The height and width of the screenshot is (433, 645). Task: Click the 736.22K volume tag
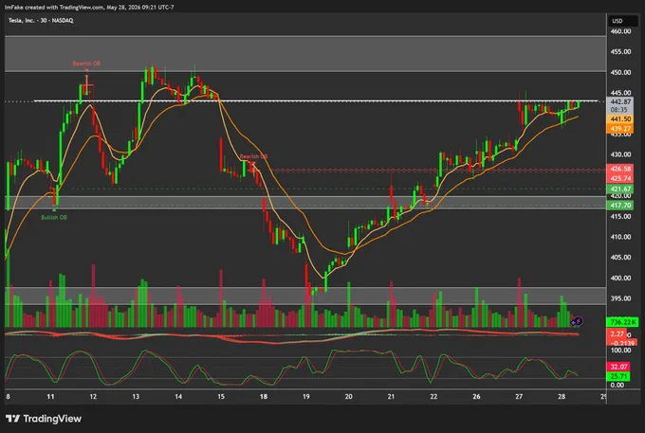point(623,322)
